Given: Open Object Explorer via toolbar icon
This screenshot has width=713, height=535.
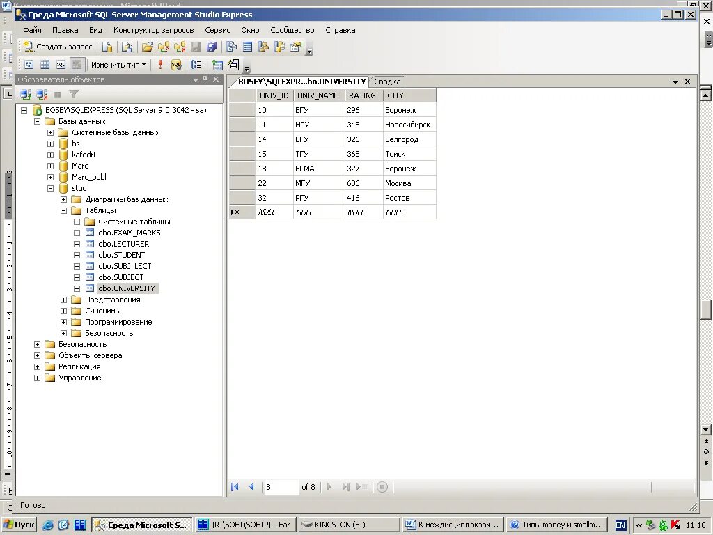Looking at the screenshot, I should click(263, 47).
